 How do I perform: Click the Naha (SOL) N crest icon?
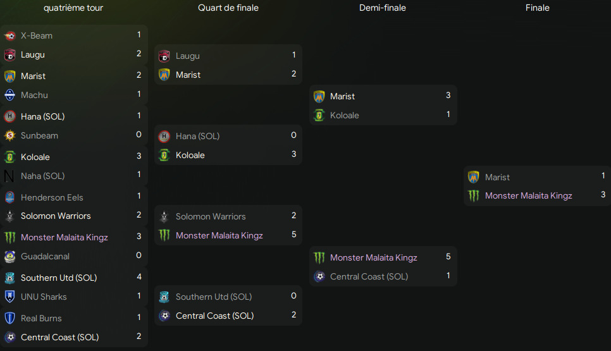[x=9, y=176]
